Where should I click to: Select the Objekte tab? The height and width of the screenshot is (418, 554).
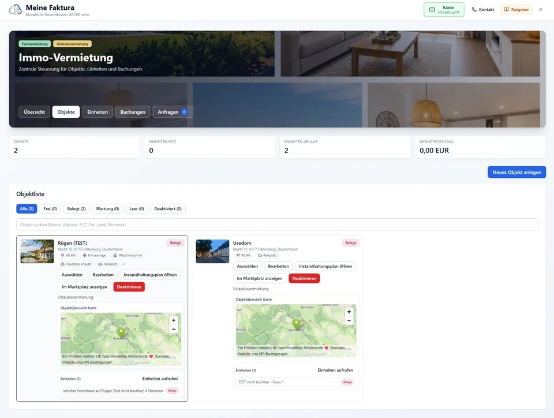click(66, 112)
